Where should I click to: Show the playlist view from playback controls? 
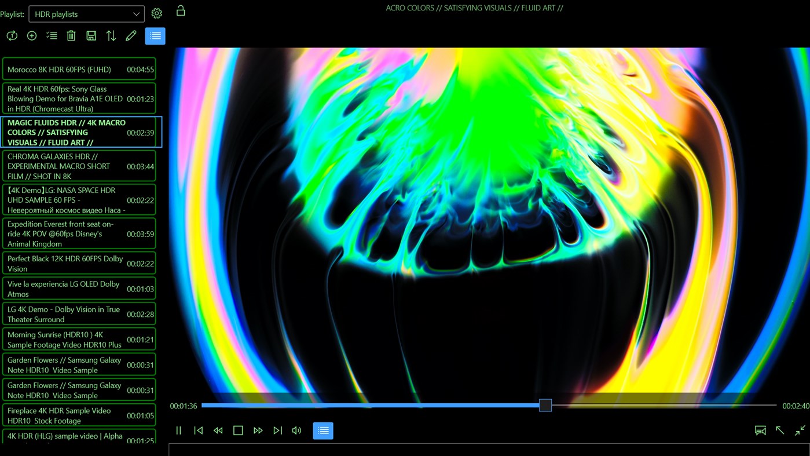(x=322, y=430)
